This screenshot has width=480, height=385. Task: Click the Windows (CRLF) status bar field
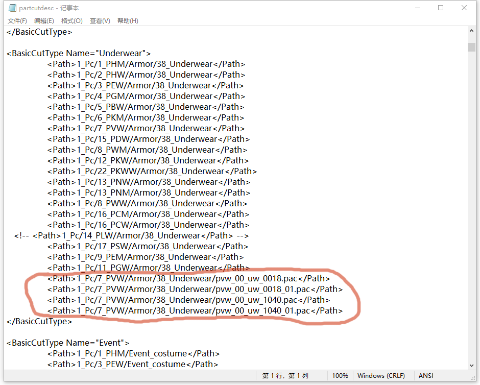381,376
